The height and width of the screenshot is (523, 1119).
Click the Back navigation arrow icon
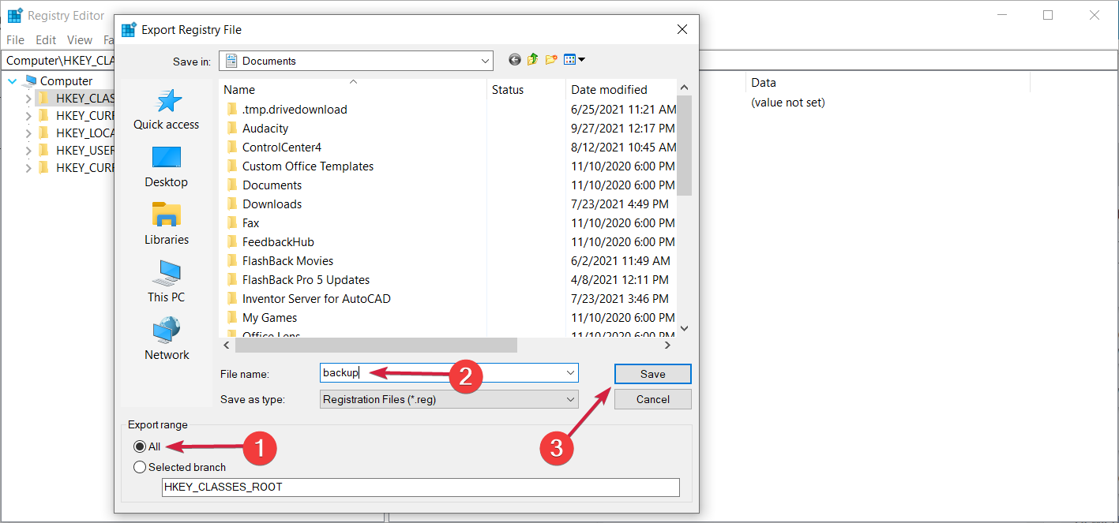(515, 60)
